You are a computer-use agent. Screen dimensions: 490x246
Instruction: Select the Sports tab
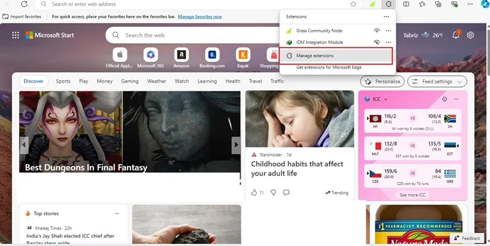[x=63, y=81]
